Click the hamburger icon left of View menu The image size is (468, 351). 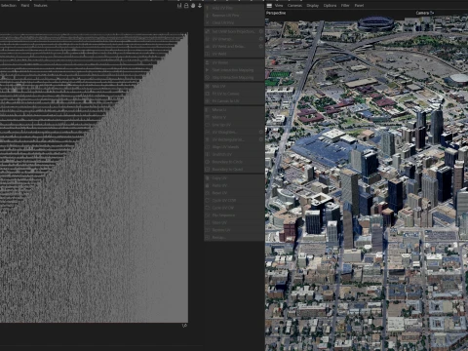click(269, 5)
